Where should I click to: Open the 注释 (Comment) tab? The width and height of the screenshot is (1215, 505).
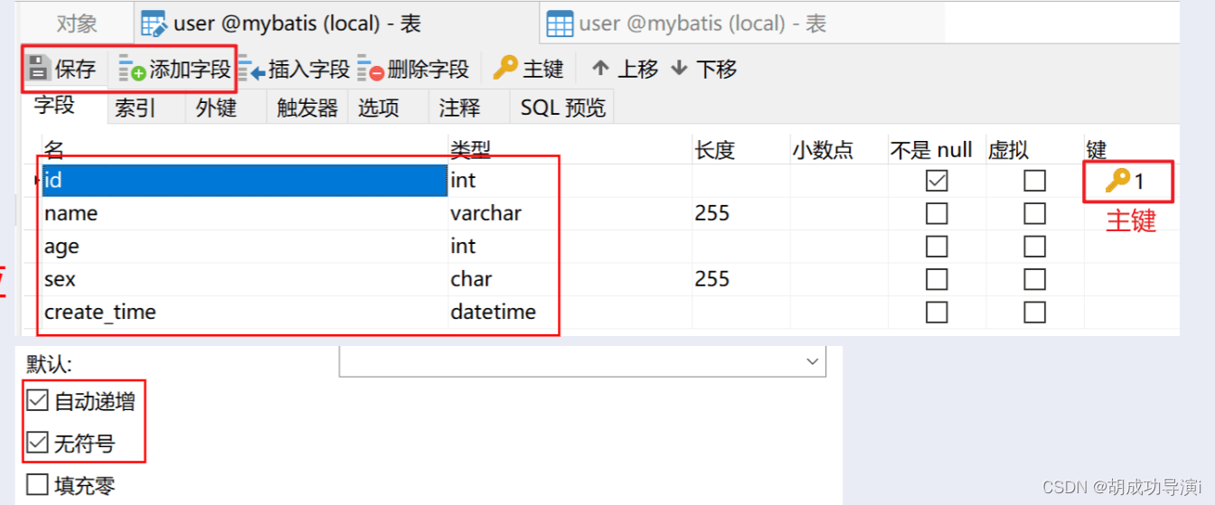[459, 108]
